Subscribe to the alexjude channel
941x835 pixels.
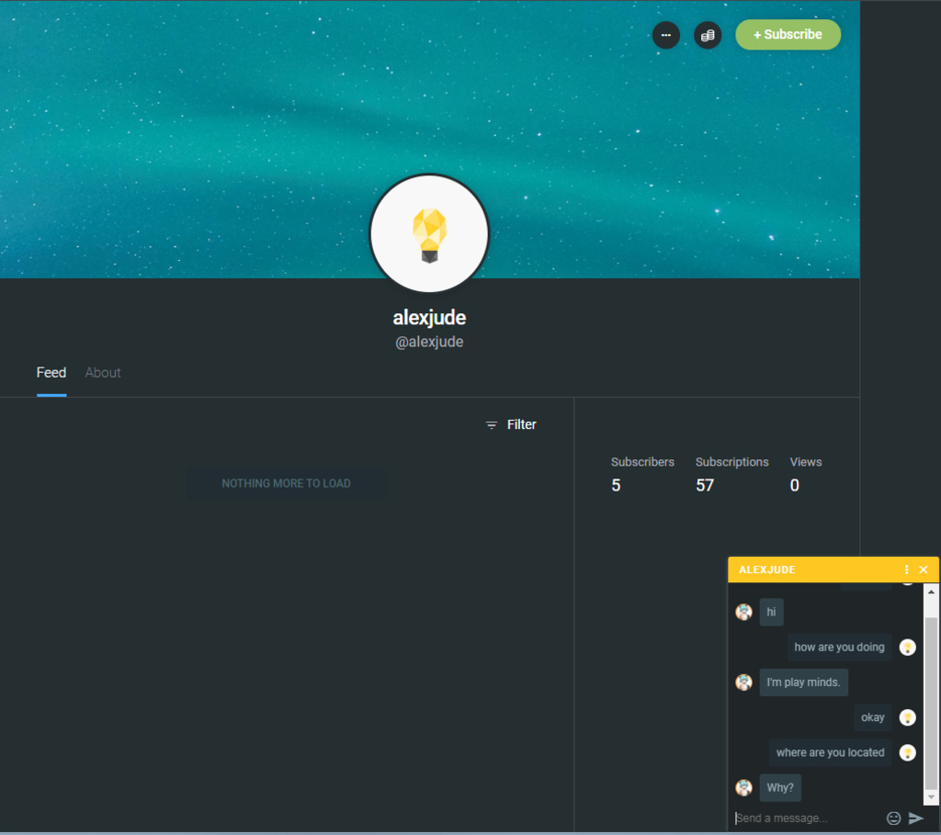point(788,35)
